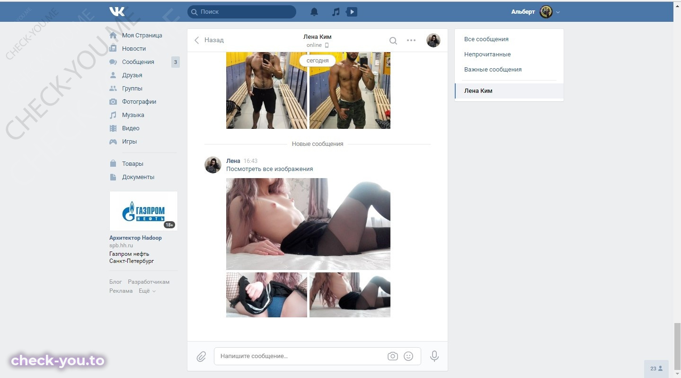Click the film icon beside Видео

pyautogui.click(x=113, y=128)
